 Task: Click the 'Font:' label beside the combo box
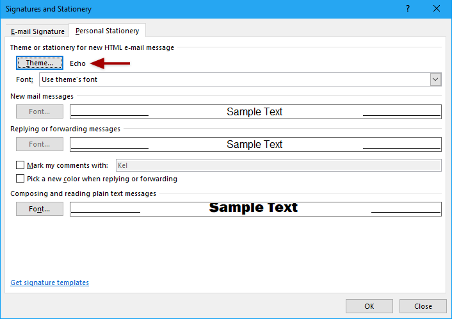[25, 79]
